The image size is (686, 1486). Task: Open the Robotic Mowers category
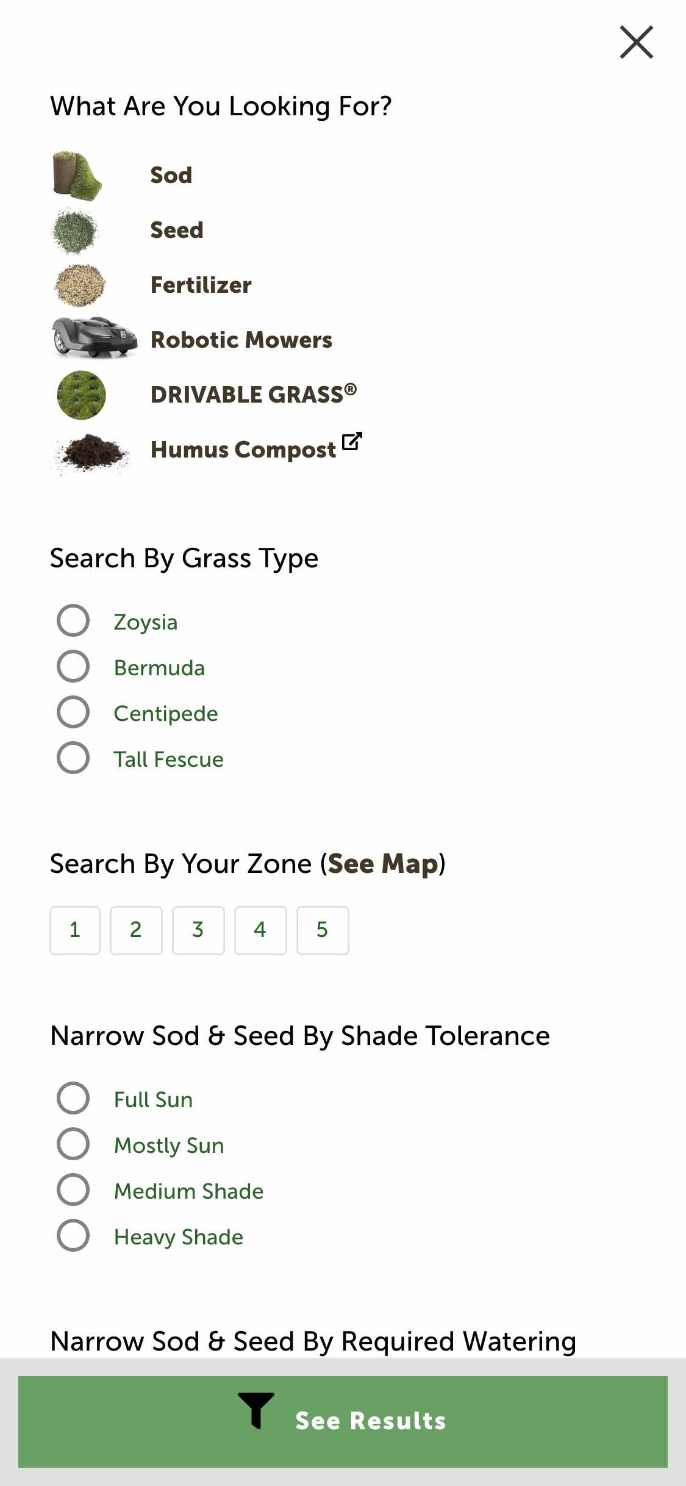tap(241, 340)
